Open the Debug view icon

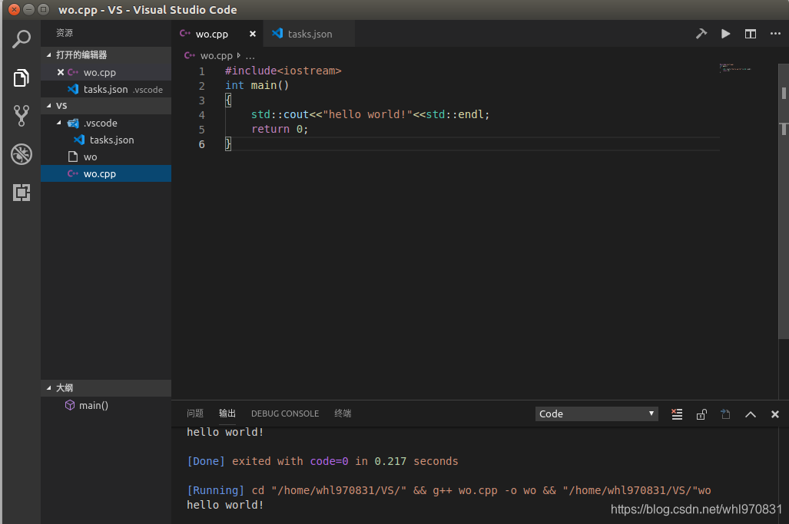tap(22, 154)
